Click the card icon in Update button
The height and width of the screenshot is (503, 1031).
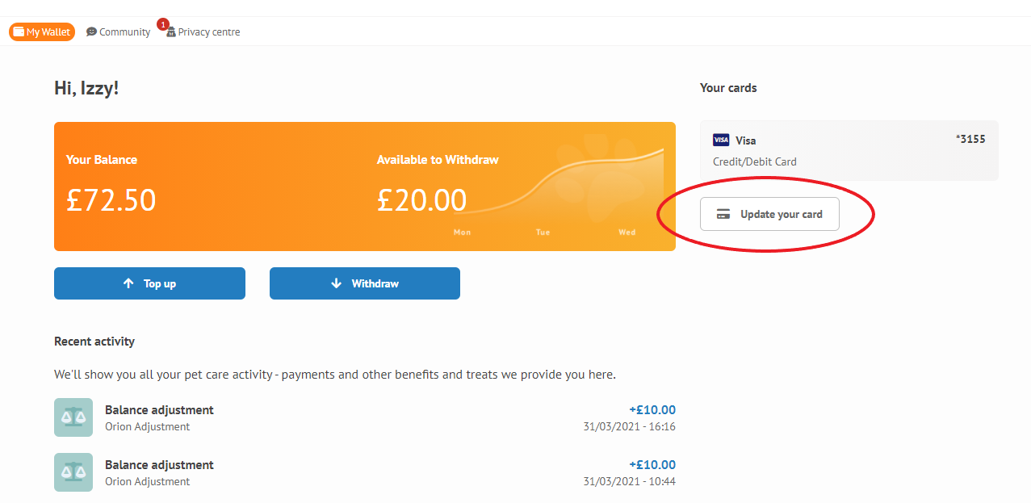[x=723, y=215]
